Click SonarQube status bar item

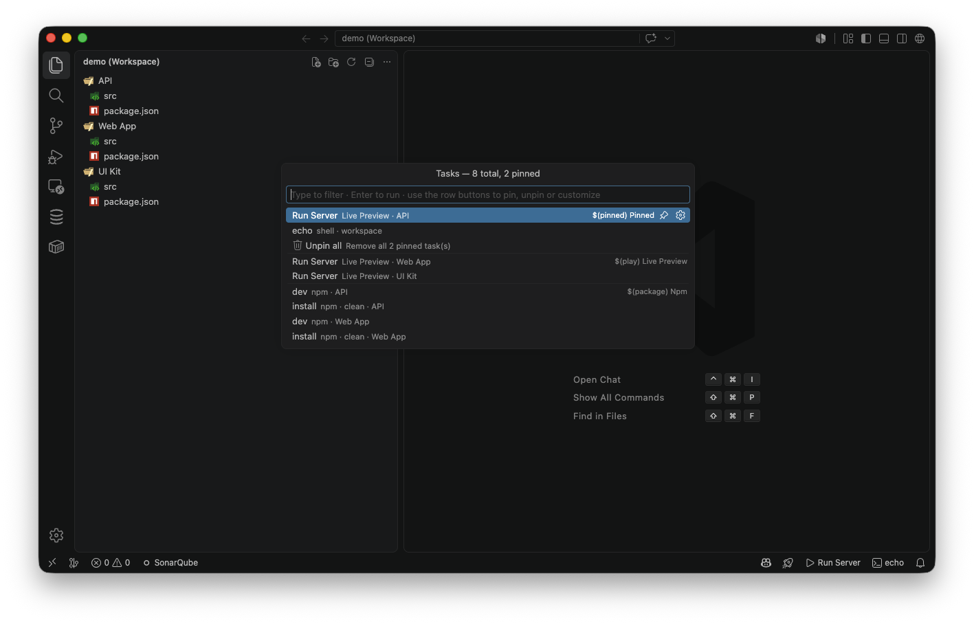point(170,563)
